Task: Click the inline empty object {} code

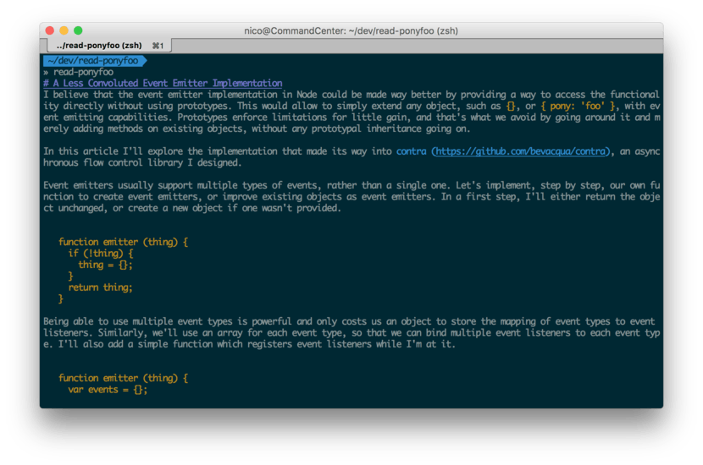Action: click(510, 107)
